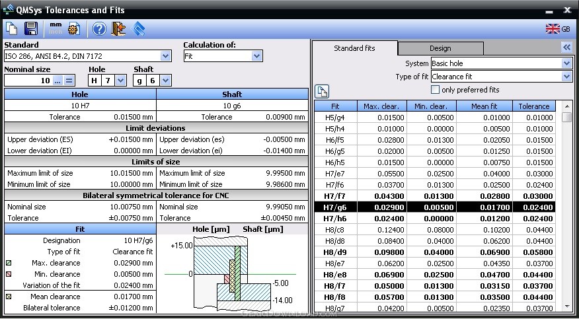This screenshot has width=579, height=319.
Task: Select the H8/f7 fit row
Action: (x=435, y=286)
